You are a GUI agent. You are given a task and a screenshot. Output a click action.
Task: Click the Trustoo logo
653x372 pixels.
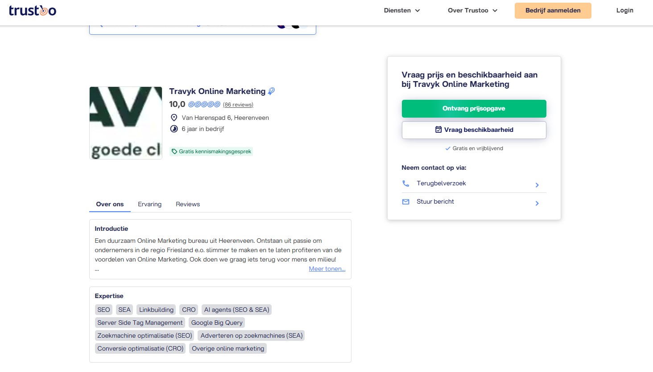point(33,11)
